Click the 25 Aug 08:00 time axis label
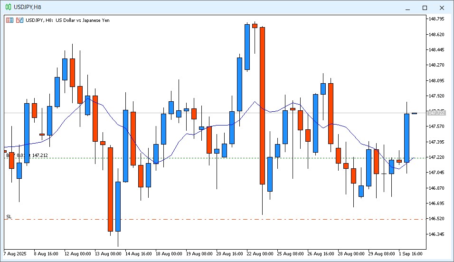Image resolution: width=454 pixels, height=262 pixels. click(x=291, y=254)
